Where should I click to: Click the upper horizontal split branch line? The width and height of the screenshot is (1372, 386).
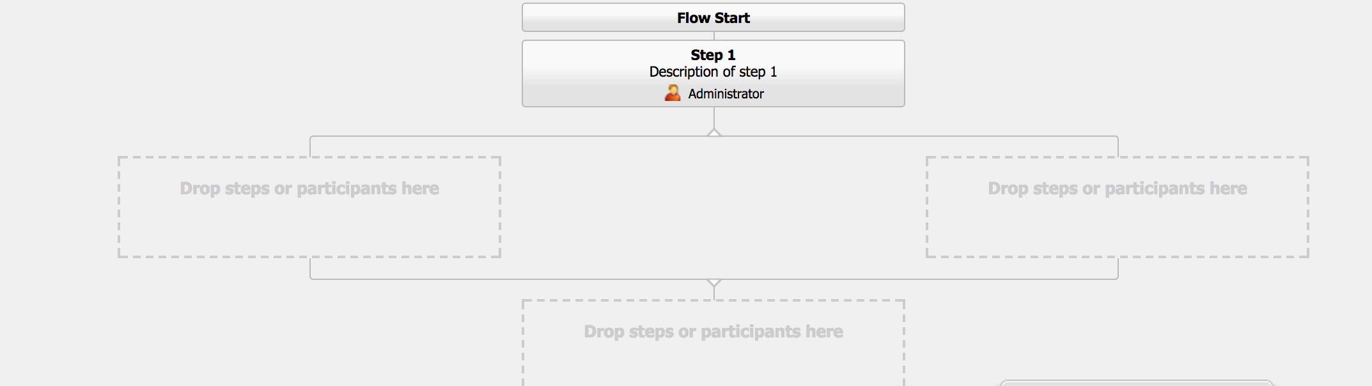click(x=714, y=136)
